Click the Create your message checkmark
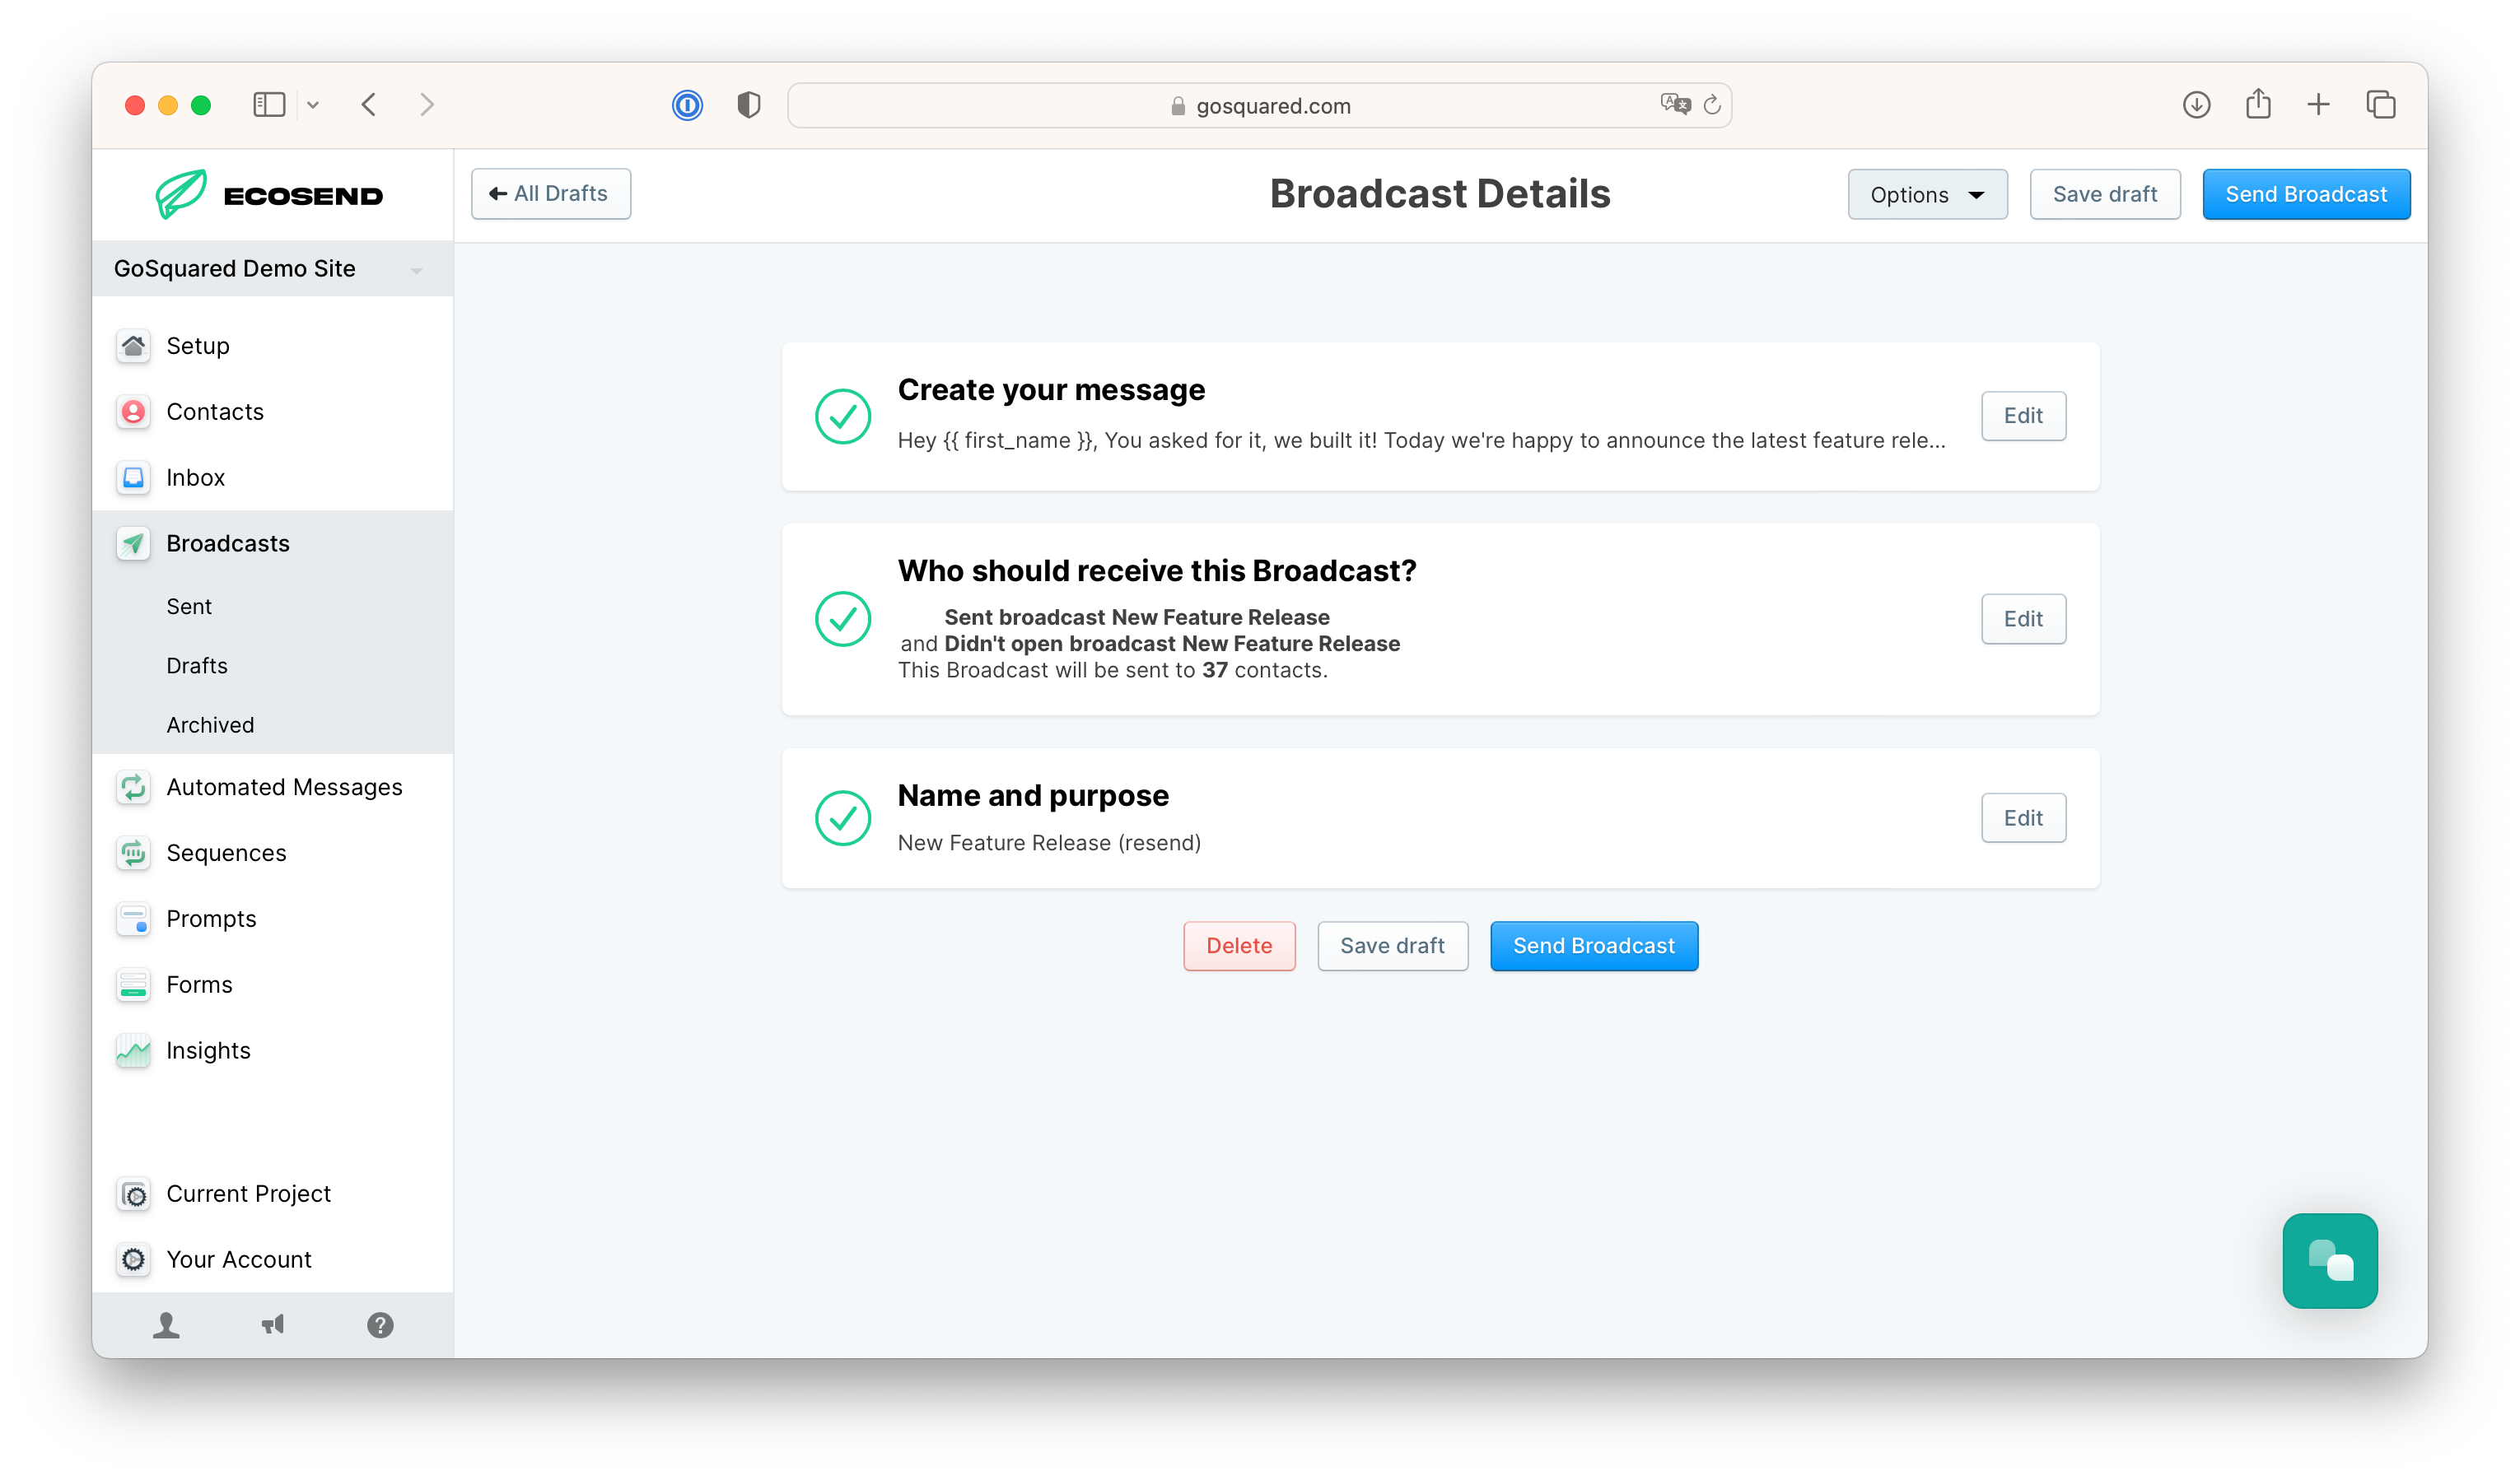Image resolution: width=2520 pixels, height=1480 pixels. pyautogui.click(x=843, y=416)
